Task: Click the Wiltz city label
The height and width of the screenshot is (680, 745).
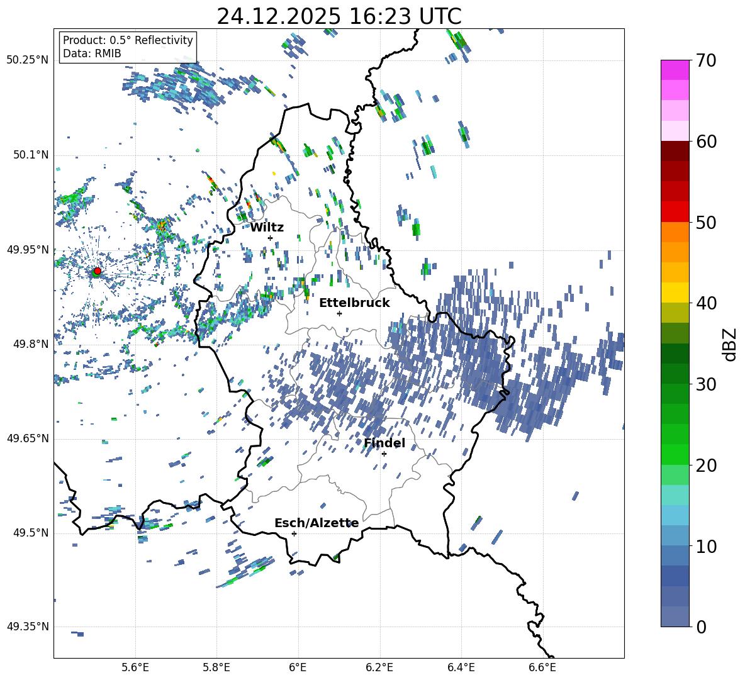Action: 267,228
